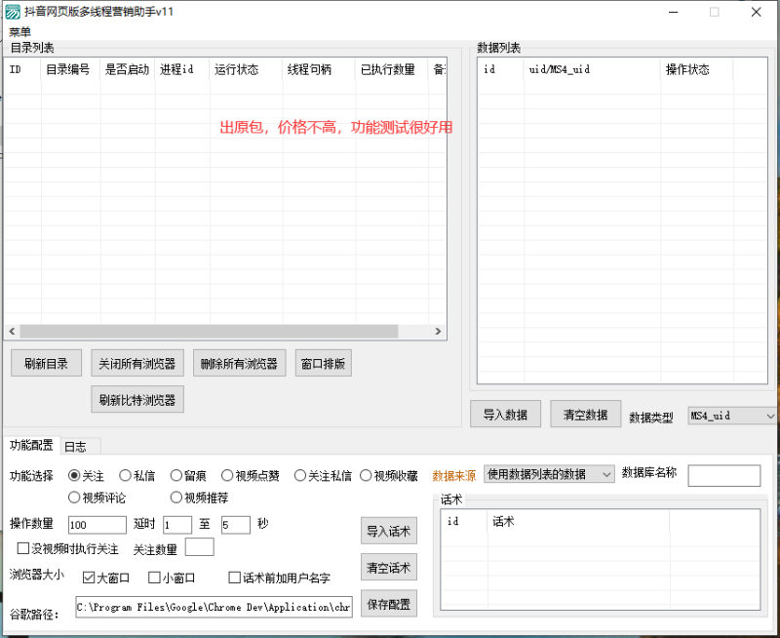The image size is (780, 638).
Task: Click the 清空数据 button
Action: [585, 414]
